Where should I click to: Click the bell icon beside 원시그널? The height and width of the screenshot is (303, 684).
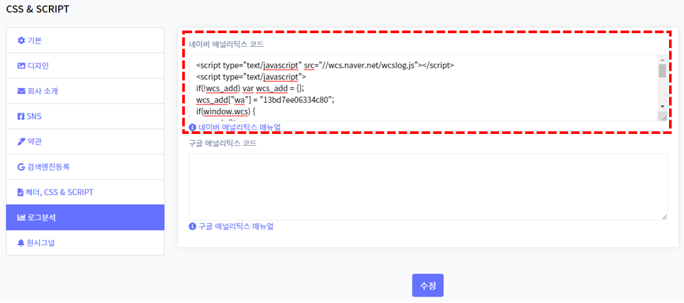pos(21,243)
